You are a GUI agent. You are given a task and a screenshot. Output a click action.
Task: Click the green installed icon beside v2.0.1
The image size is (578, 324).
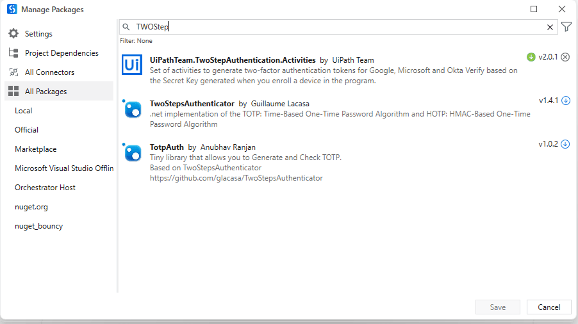click(x=531, y=57)
